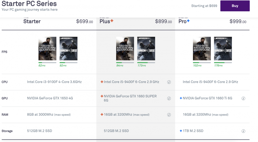Click red plus icon before GTX 1660 SUPER
Viewport: 258px width, 142px height.
click(102, 96)
